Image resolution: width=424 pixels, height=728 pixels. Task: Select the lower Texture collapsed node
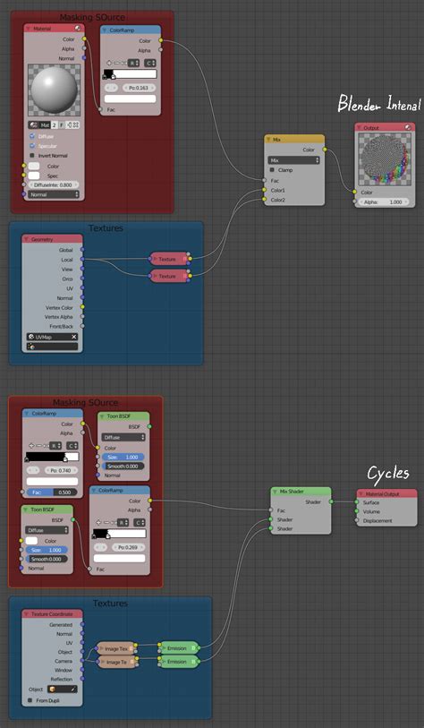point(169,277)
